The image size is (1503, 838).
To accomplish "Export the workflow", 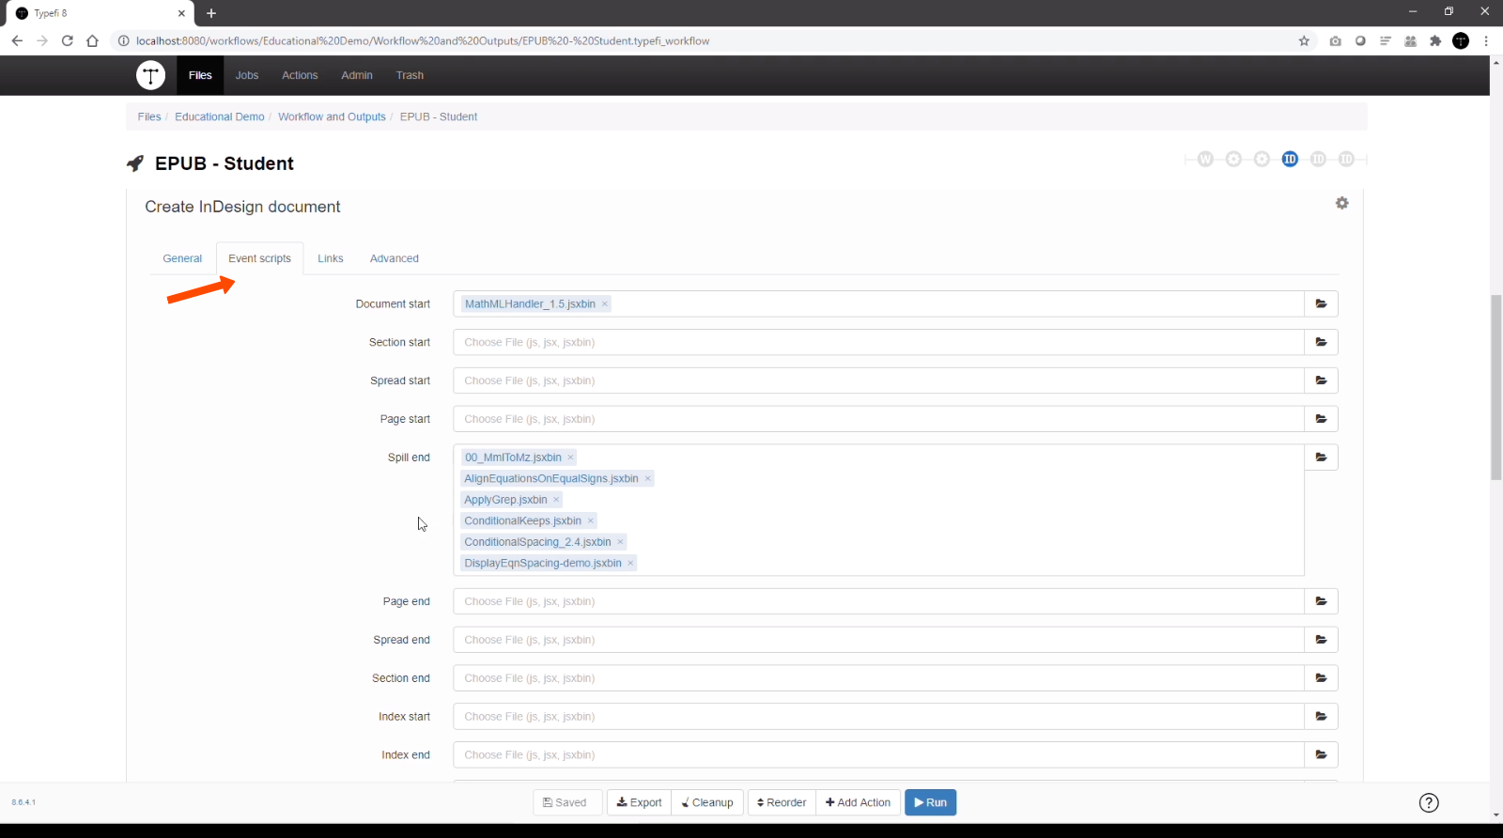I will tap(639, 802).
